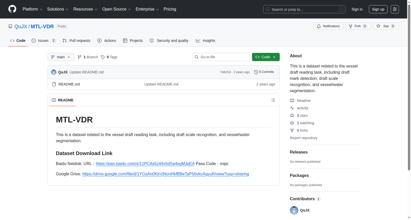This screenshot has width=411, height=220.
Task: Open the main branch selector dropdown
Action: pos(61,57)
